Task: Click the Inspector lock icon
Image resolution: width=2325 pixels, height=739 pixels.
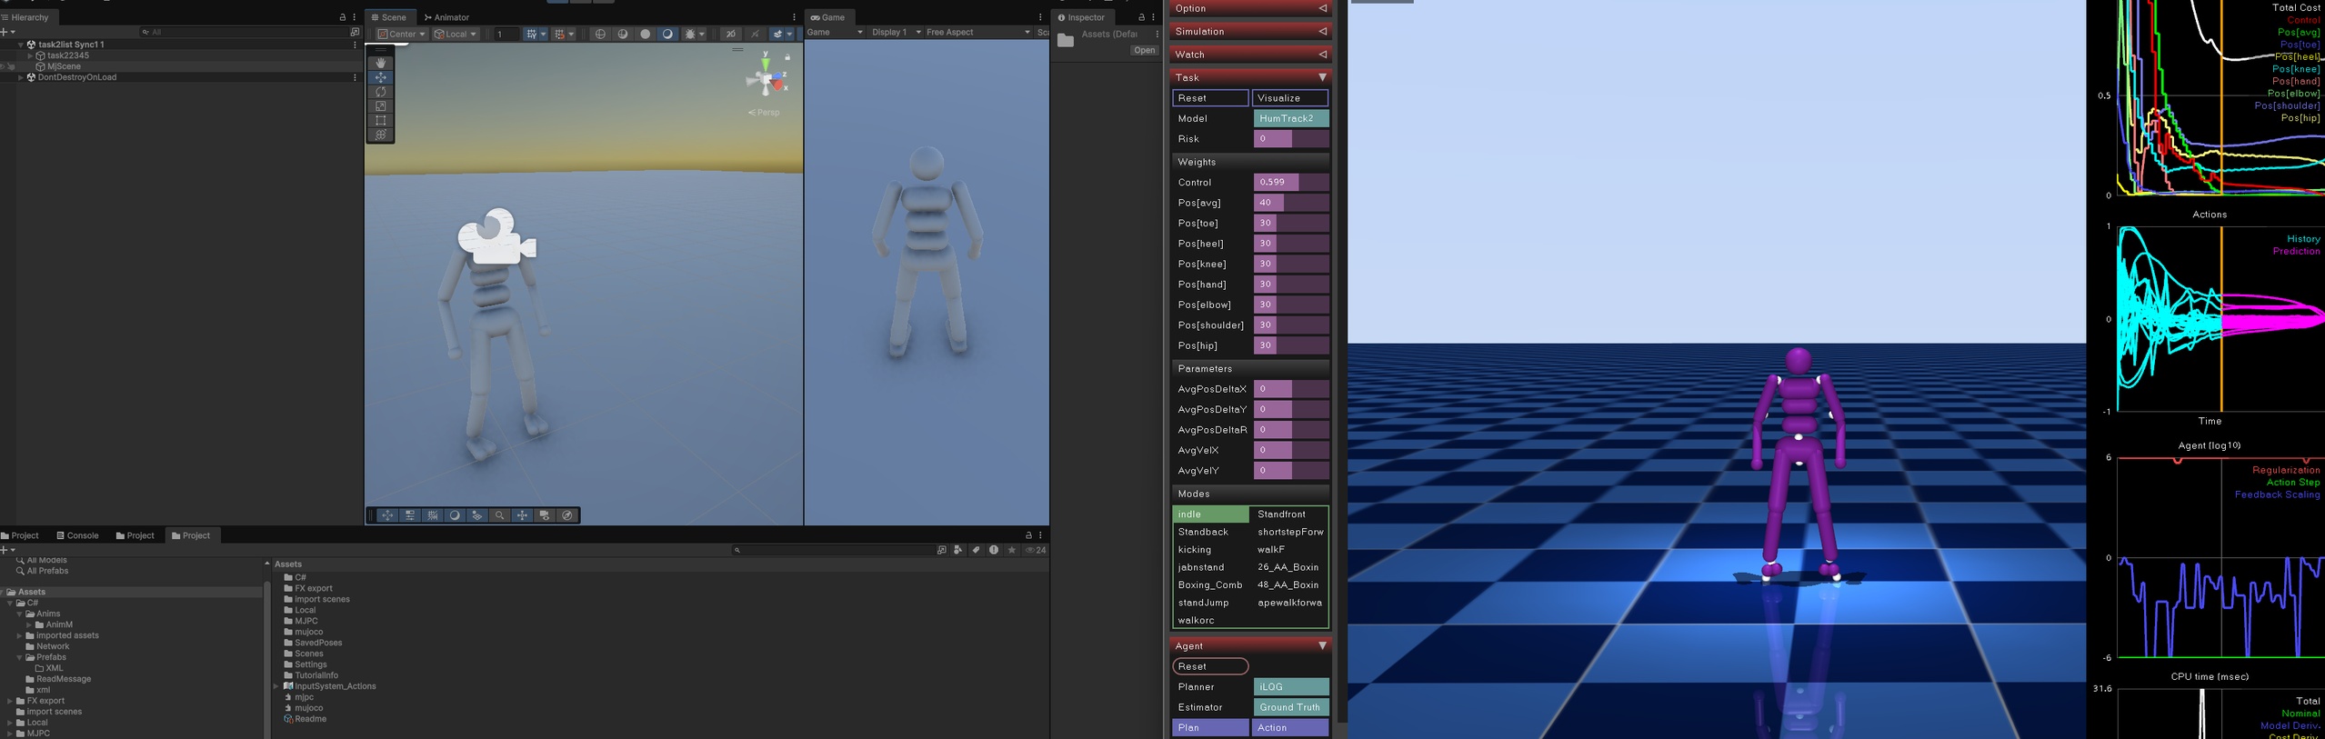Action: pos(1141,17)
